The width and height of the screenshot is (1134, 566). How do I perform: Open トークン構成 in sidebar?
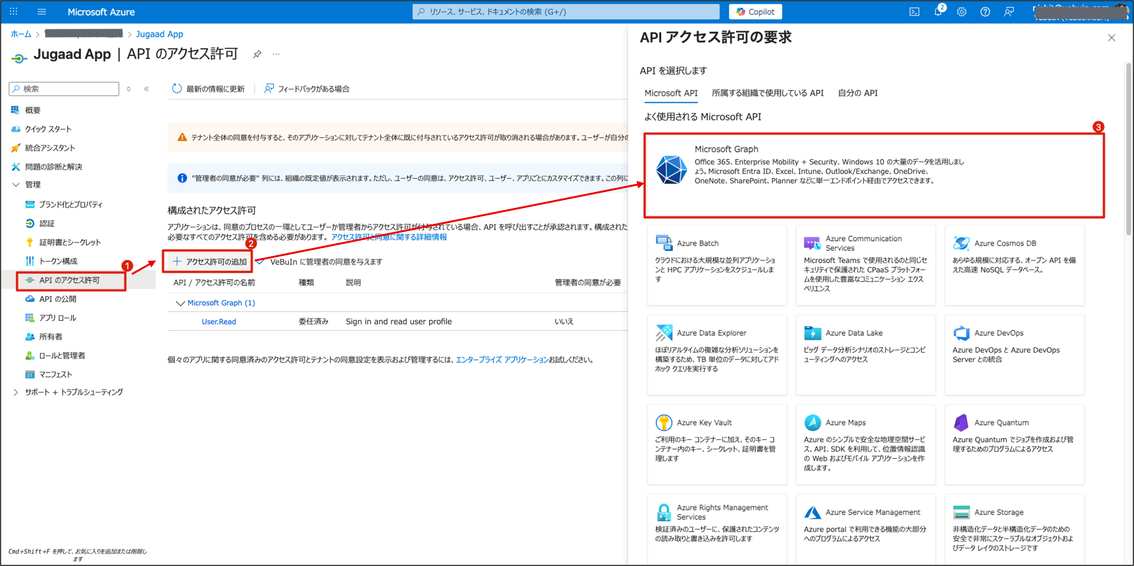click(58, 261)
